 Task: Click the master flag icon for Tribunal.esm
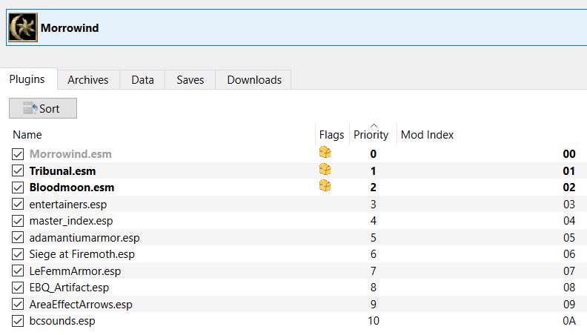click(325, 169)
